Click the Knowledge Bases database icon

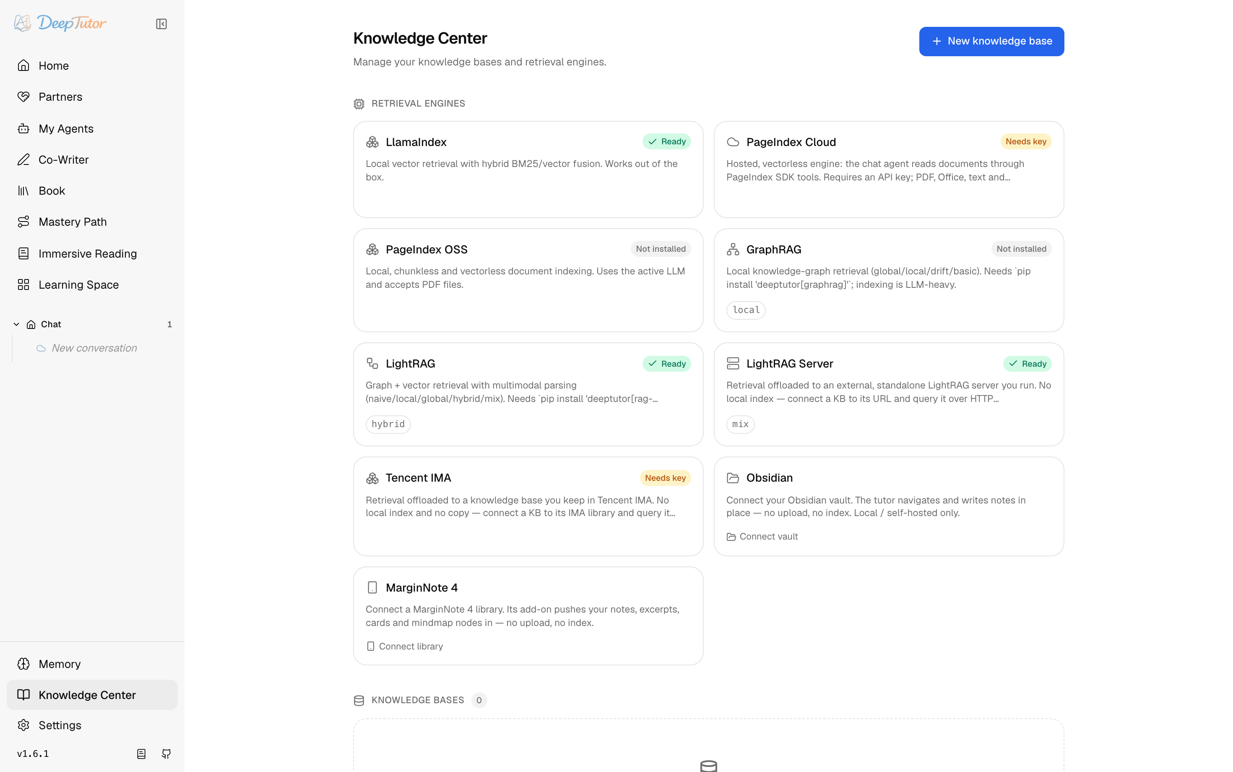tap(359, 701)
